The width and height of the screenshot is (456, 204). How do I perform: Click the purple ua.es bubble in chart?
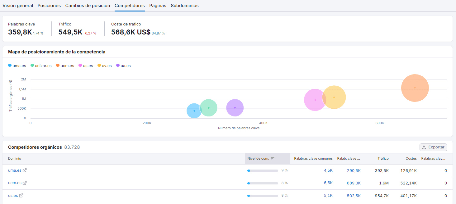[x=235, y=108]
